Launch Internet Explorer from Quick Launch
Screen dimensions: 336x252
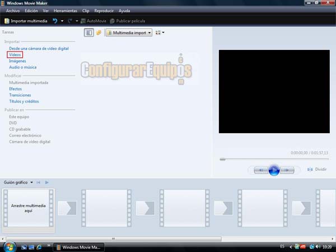click(x=39, y=248)
